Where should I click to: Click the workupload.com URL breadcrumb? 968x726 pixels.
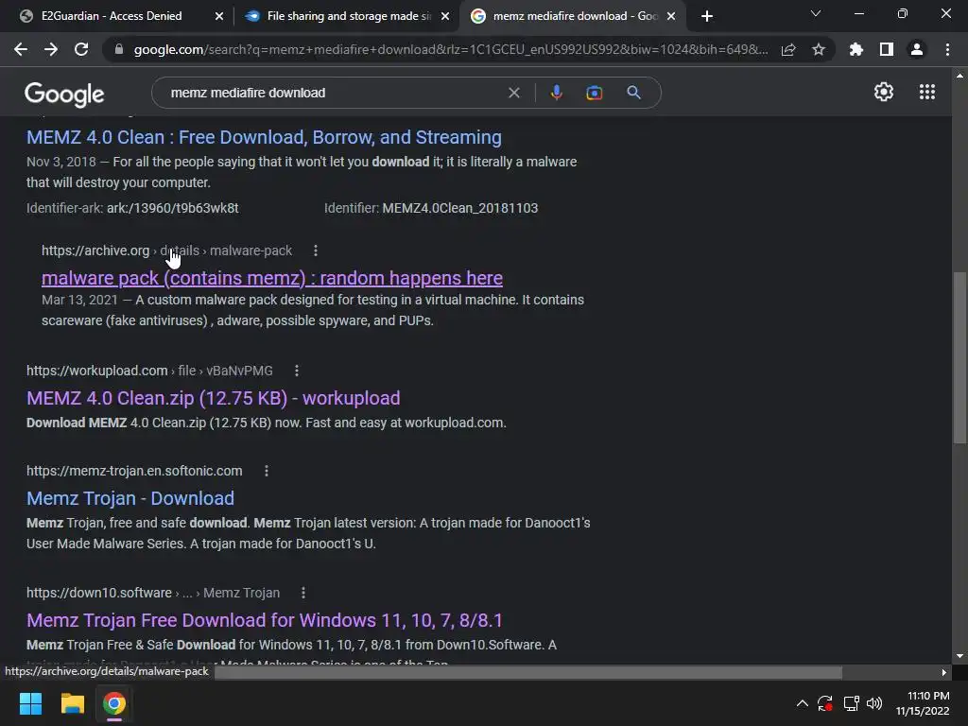(x=149, y=371)
